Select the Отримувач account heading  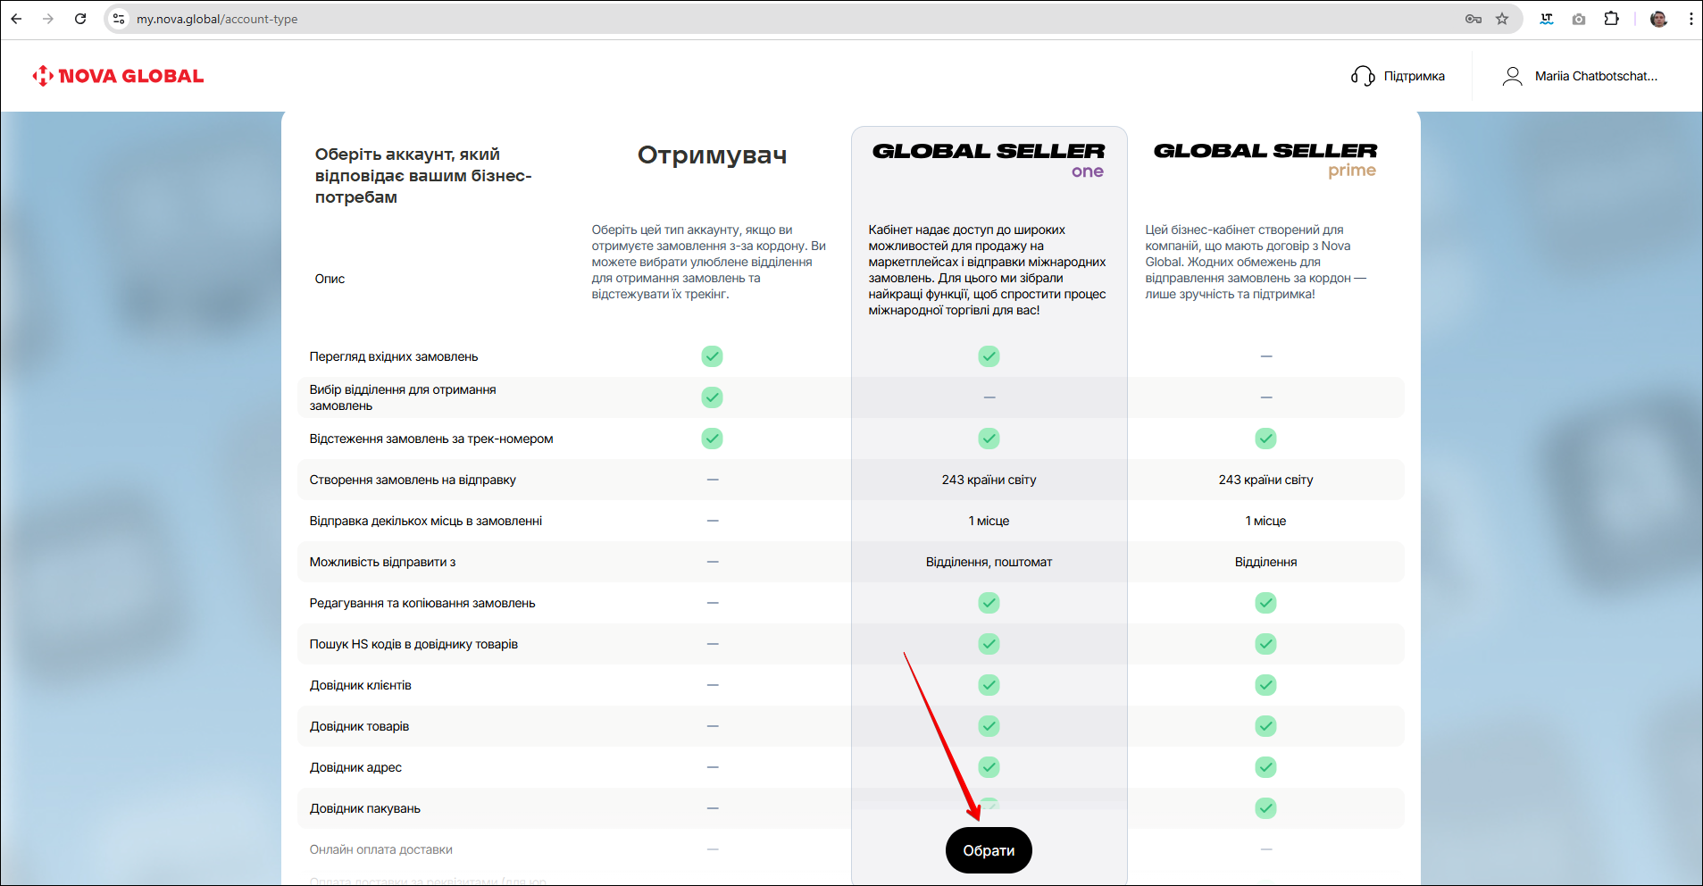712,155
